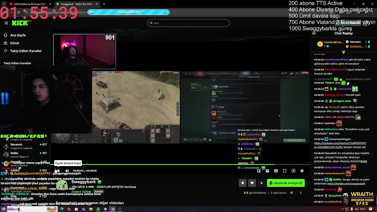
Task: Click username peregrin_took in chat
Action: (x=342, y=101)
